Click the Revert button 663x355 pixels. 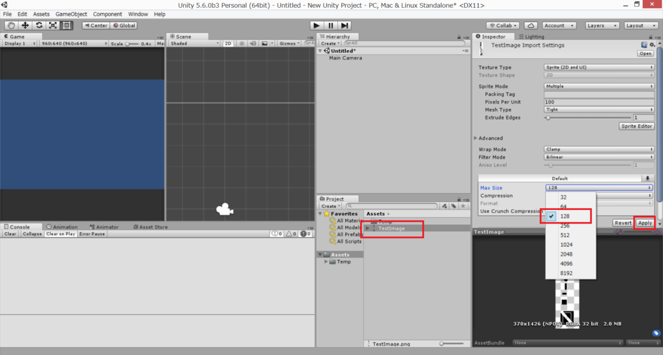pyautogui.click(x=623, y=223)
